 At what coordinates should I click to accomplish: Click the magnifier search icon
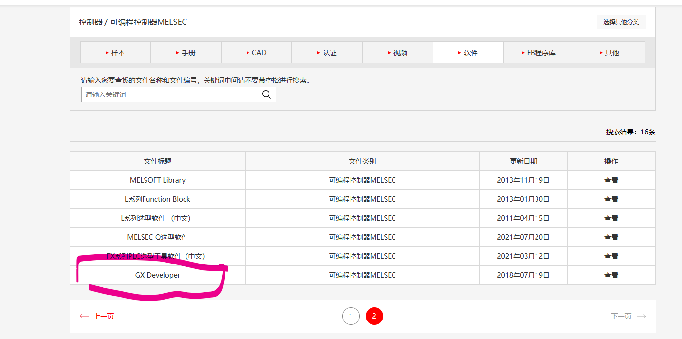[266, 94]
